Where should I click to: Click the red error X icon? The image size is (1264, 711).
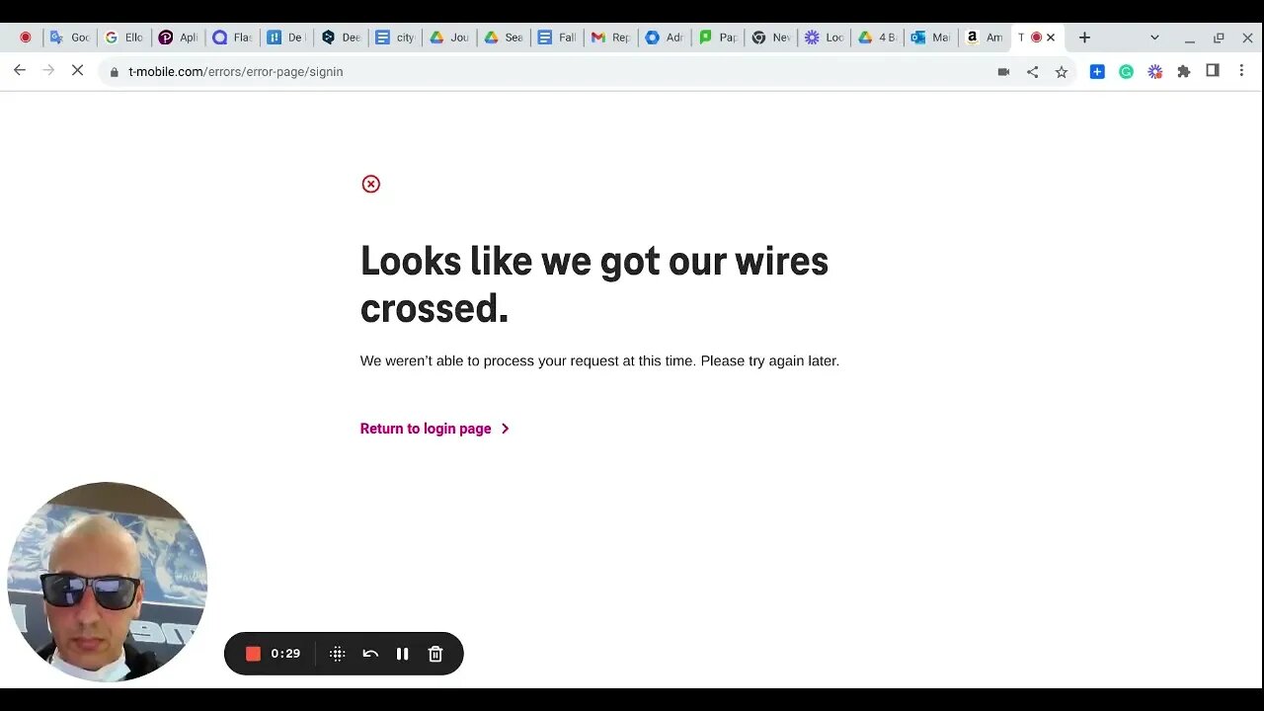tap(370, 184)
